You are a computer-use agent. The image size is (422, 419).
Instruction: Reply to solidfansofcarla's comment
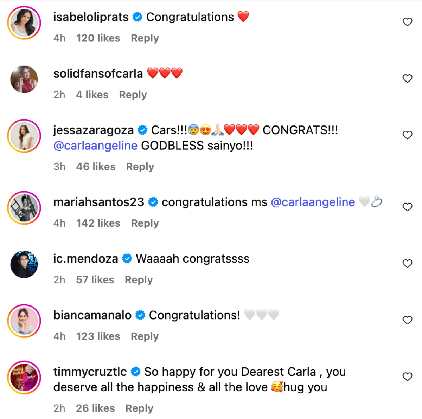pos(133,95)
